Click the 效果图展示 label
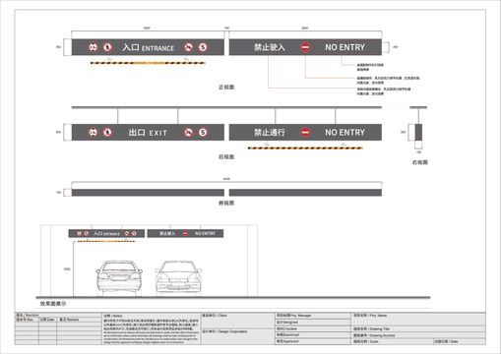The image size is (501, 354). click(53, 304)
